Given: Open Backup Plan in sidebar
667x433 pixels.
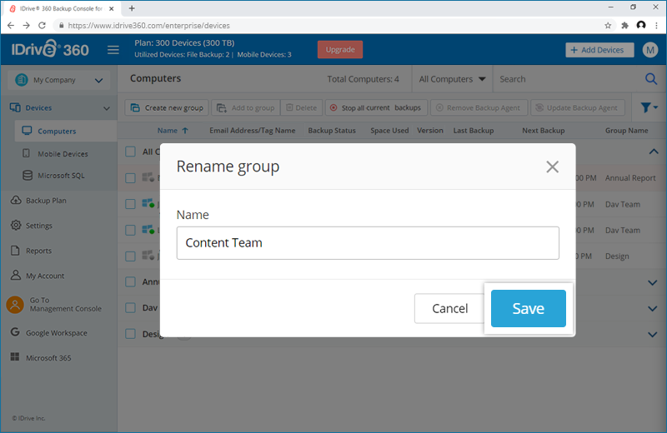Looking at the screenshot, I should pyautogui.click(x=46, y=201).
